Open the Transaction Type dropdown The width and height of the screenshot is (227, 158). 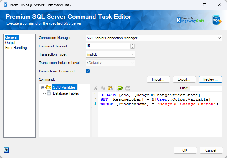tap(132, 54)
